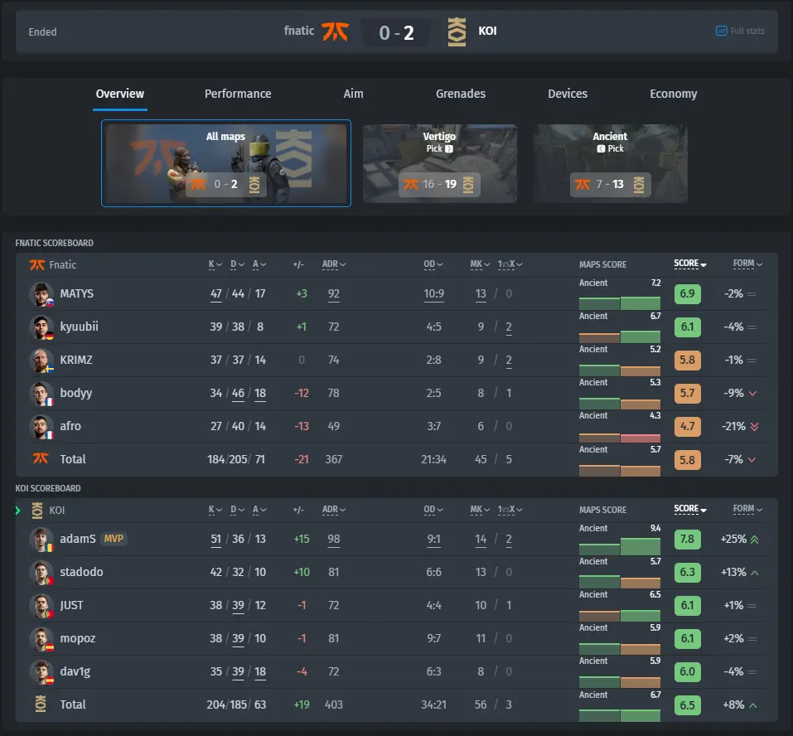Viewport: 793px width, 736px height.
Task: Click bodyy's avatar picture
Action: coord(41,394)
